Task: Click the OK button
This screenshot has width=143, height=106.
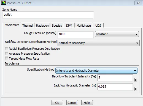Action: (57, 103)
